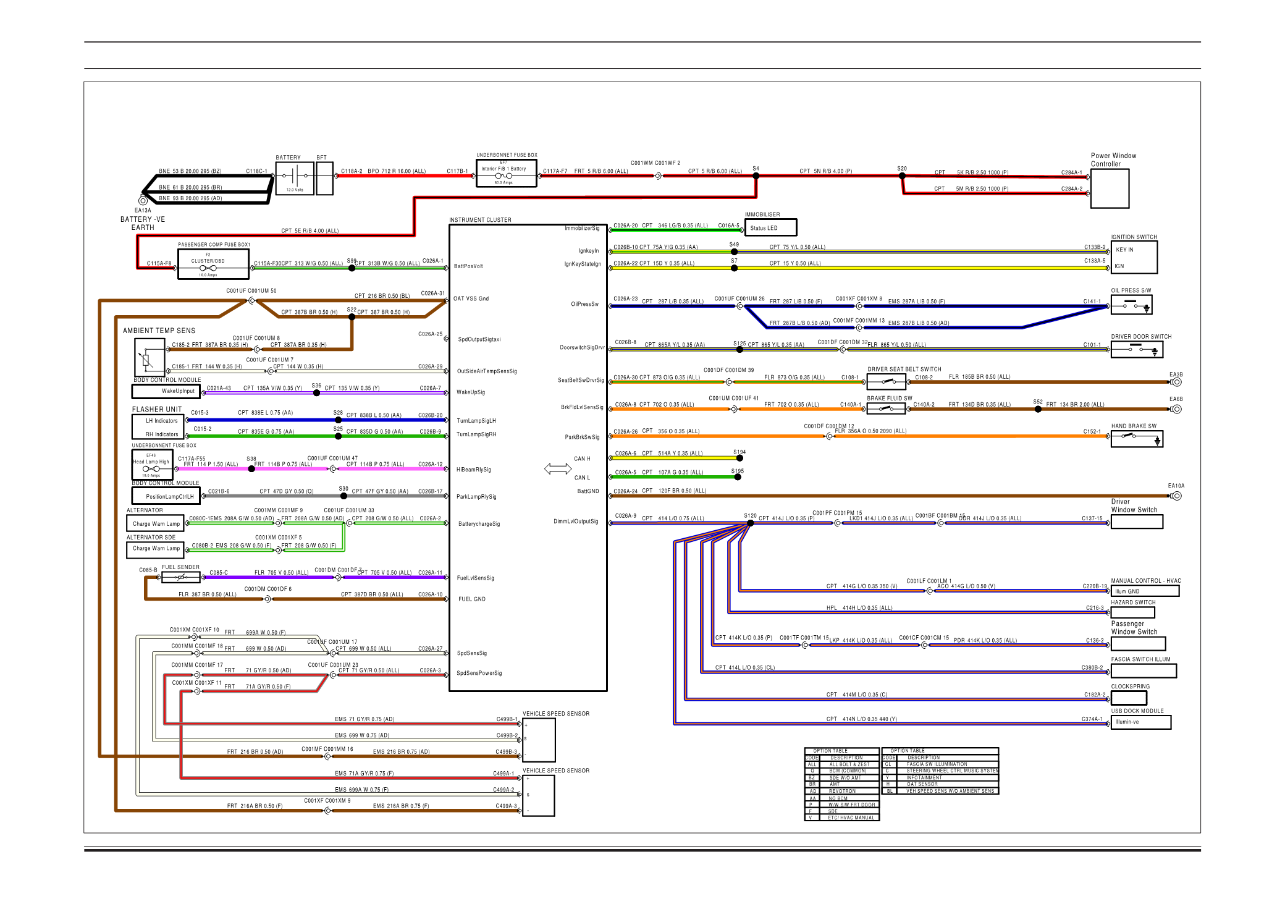1285x909 pixels.
Task: Click the brake fluid switch symbol
Action: click(885, 408)
